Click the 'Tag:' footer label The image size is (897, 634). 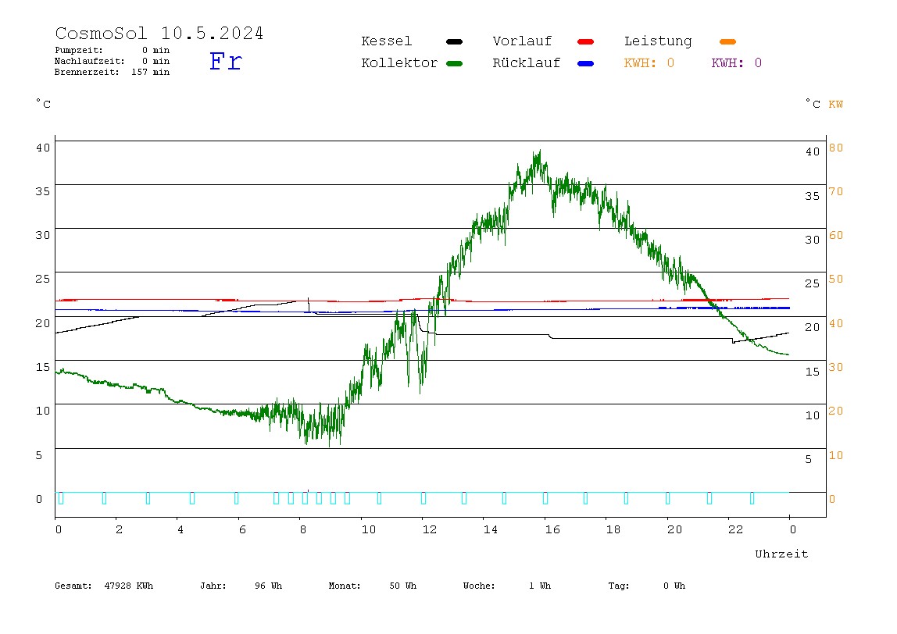[618, 586]
